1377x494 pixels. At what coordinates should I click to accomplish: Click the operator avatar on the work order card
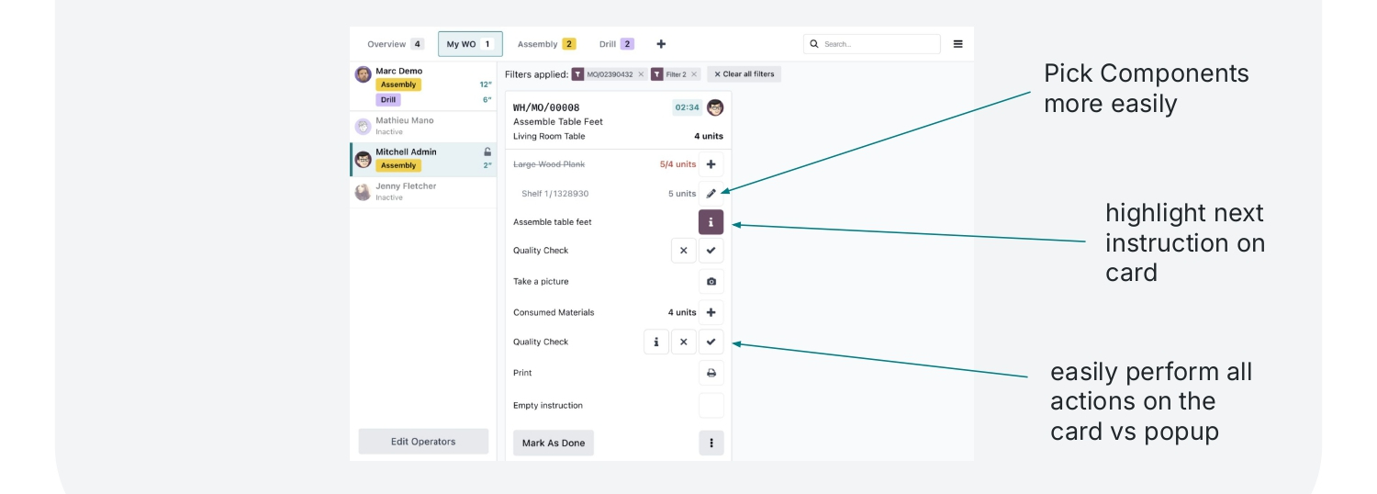tap(715, 107)
